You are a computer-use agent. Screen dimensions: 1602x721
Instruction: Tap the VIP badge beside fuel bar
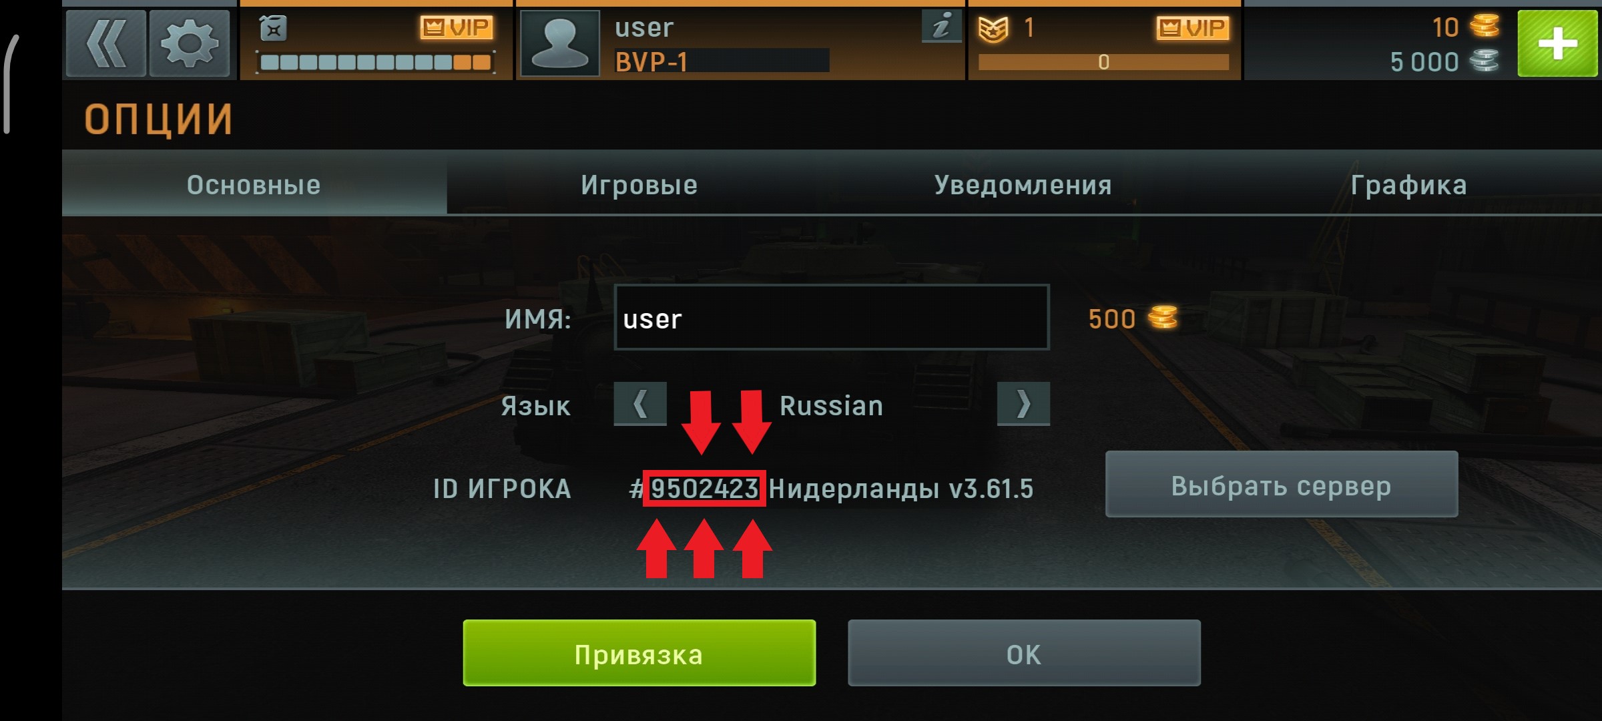[457, 28]
